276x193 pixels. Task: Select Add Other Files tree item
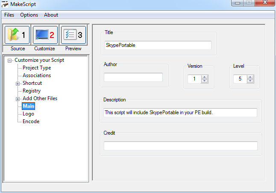(x=40, y=98)
